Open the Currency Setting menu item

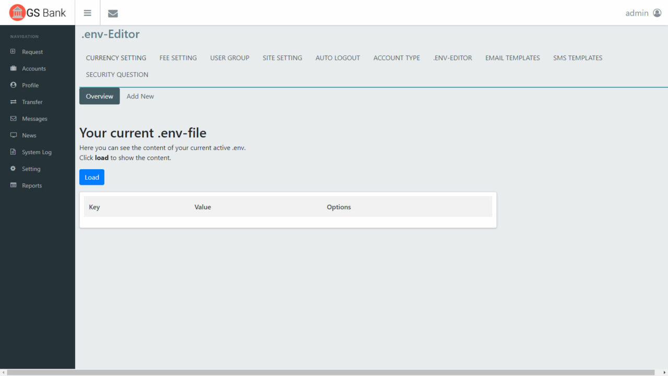(116, 58)
